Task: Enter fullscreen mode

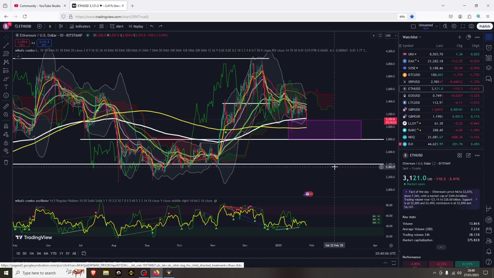Action: pos(463,26)
